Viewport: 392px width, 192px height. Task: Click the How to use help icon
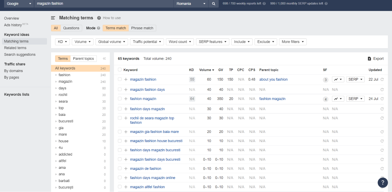click(99, 18)
